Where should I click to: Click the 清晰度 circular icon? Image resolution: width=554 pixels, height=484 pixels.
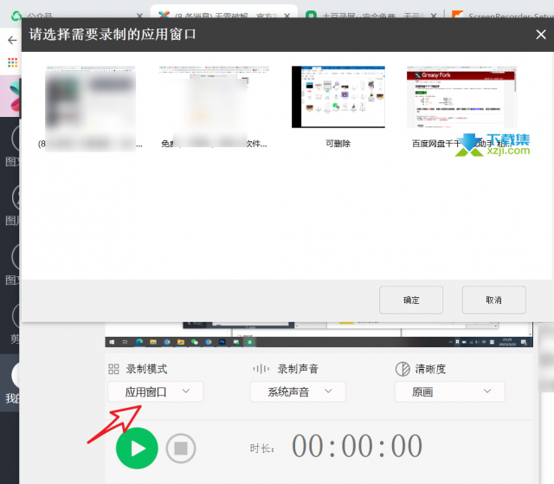click(403, 369)
